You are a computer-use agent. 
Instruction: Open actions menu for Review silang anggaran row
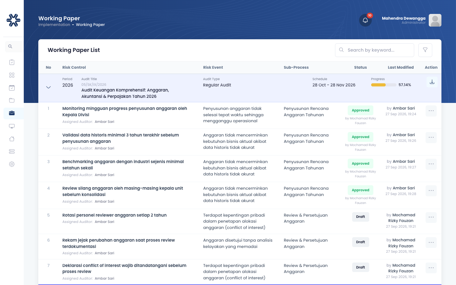[x=431, y=191]
